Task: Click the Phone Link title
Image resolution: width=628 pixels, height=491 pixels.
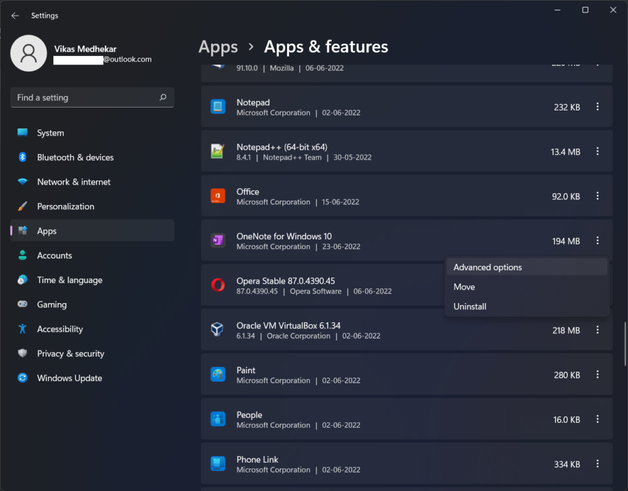Action: pyautogui.click(x=257, y=459)
